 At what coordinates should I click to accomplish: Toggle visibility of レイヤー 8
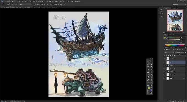(x=164, y=75)
